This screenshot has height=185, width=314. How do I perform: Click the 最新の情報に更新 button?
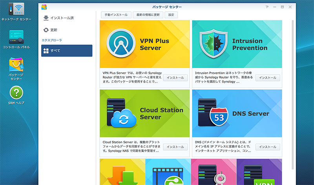148,15
